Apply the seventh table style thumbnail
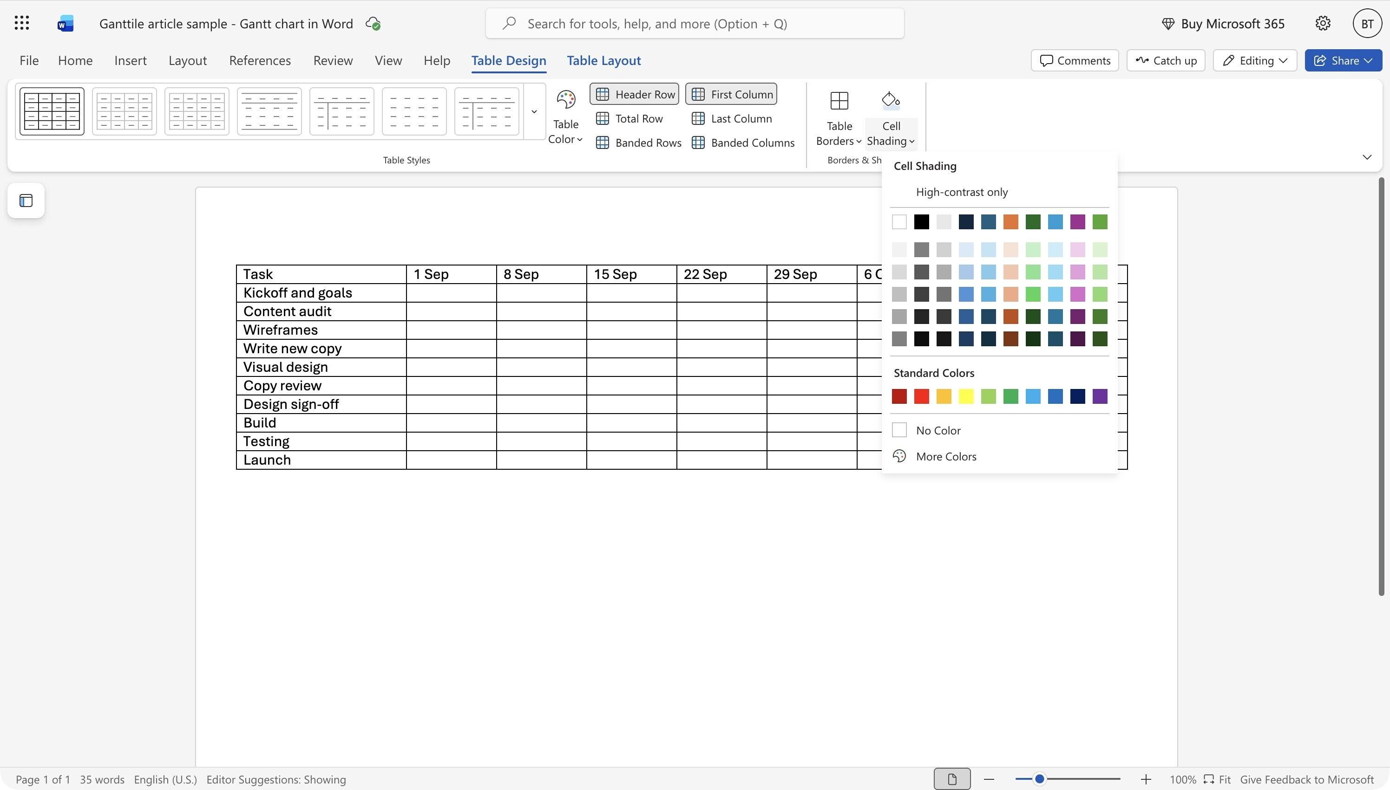This screenshot has height=790, width=1390. (x=486, y=111)
